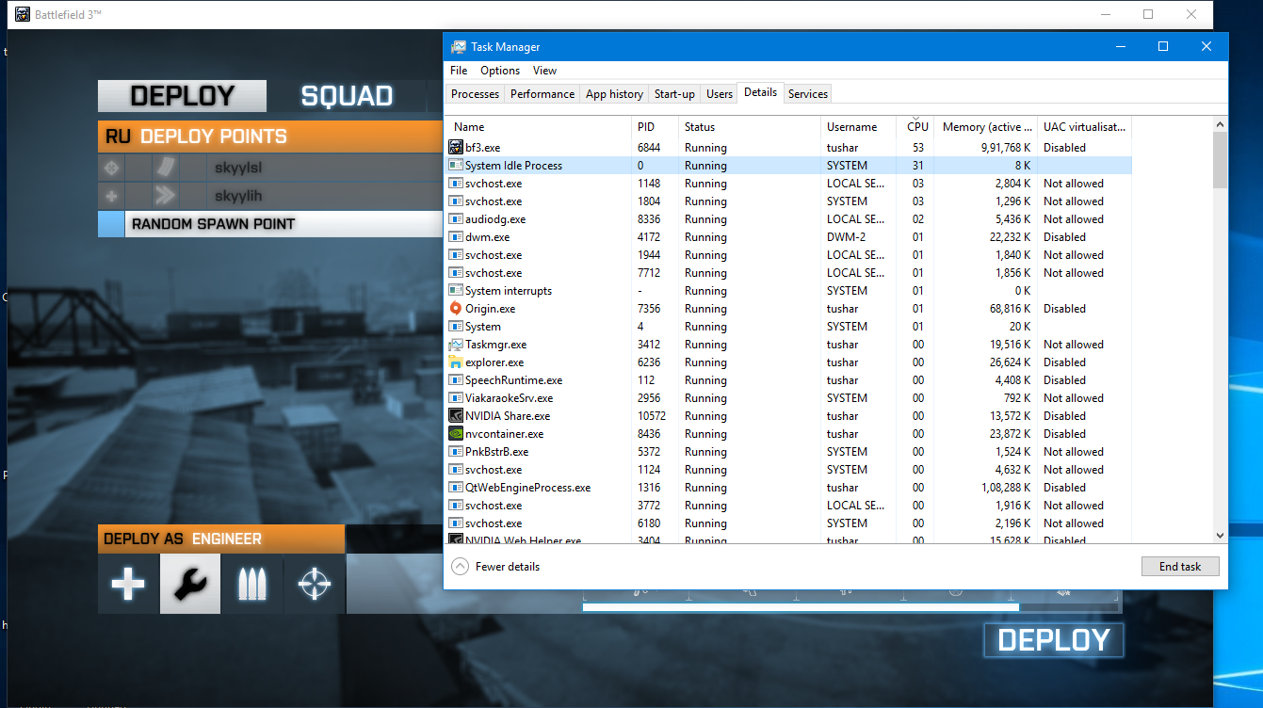This screenshot has width=1263, height=708.
Task: Select the Recon crosshair class icon
Action: [314, 584]
